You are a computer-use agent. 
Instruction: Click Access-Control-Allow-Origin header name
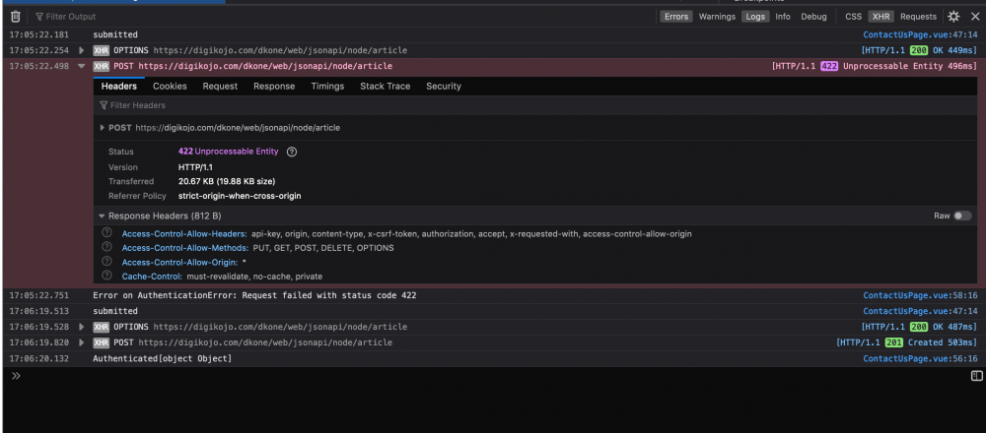click(179, 263)
